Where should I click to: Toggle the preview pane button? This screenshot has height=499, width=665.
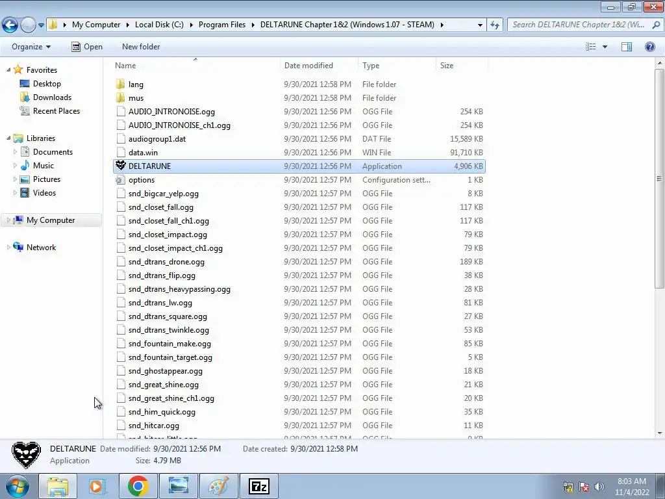tap(627, 47)
